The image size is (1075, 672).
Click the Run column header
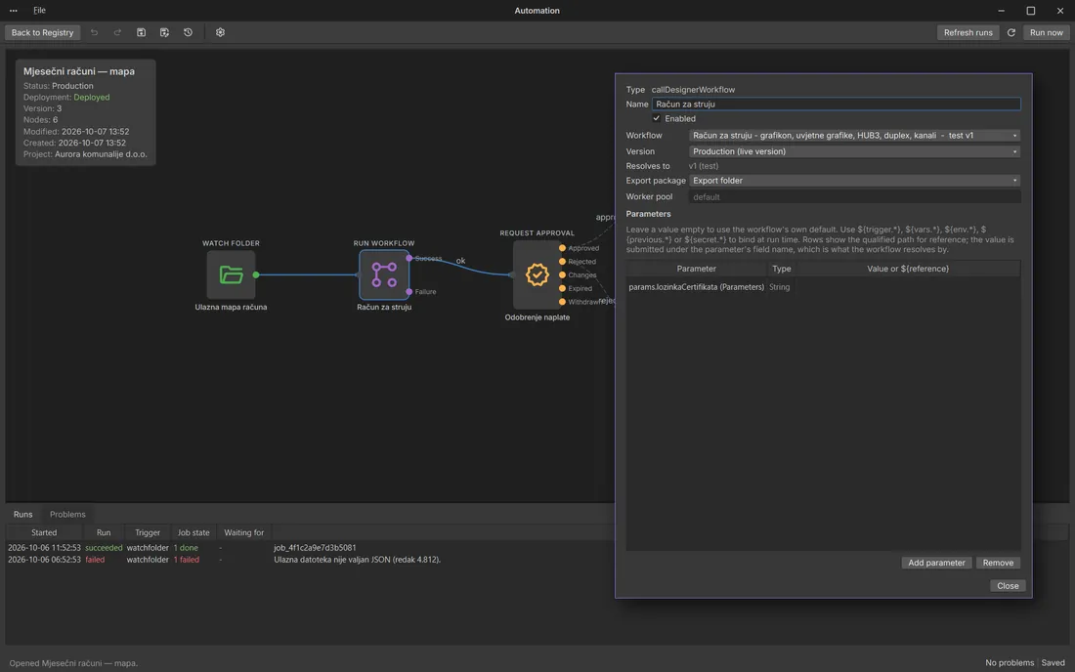click(104, 532)
